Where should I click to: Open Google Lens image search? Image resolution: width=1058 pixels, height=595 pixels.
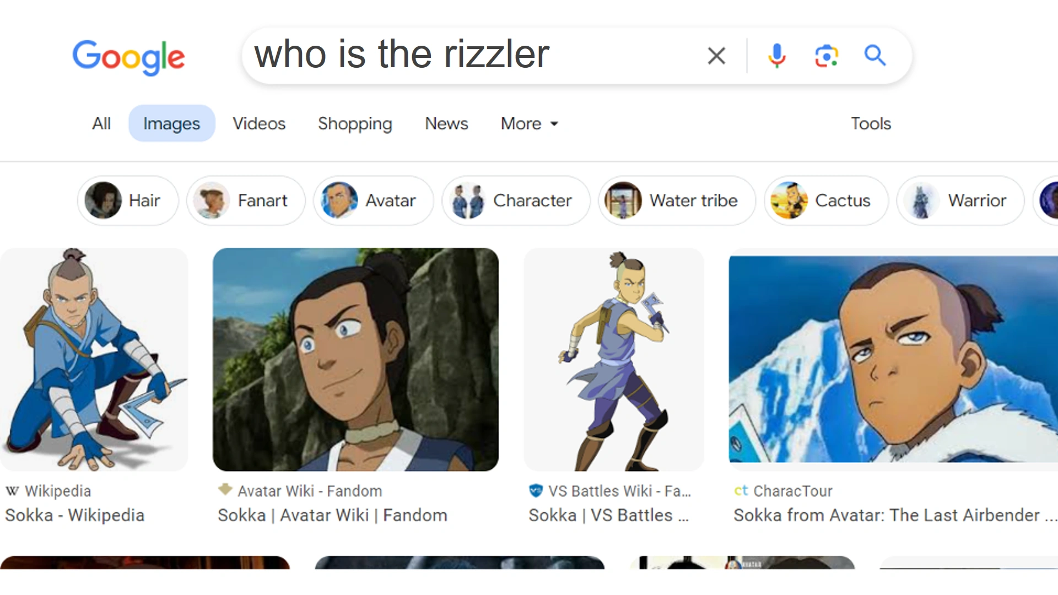[825, 55]
